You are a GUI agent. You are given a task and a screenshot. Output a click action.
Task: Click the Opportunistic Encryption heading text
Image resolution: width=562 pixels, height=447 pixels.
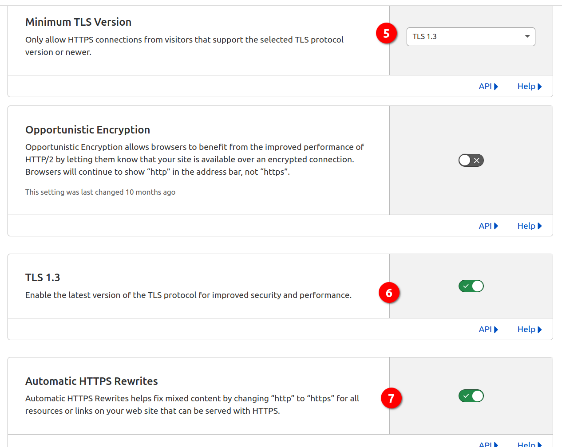tap(87, 130)
